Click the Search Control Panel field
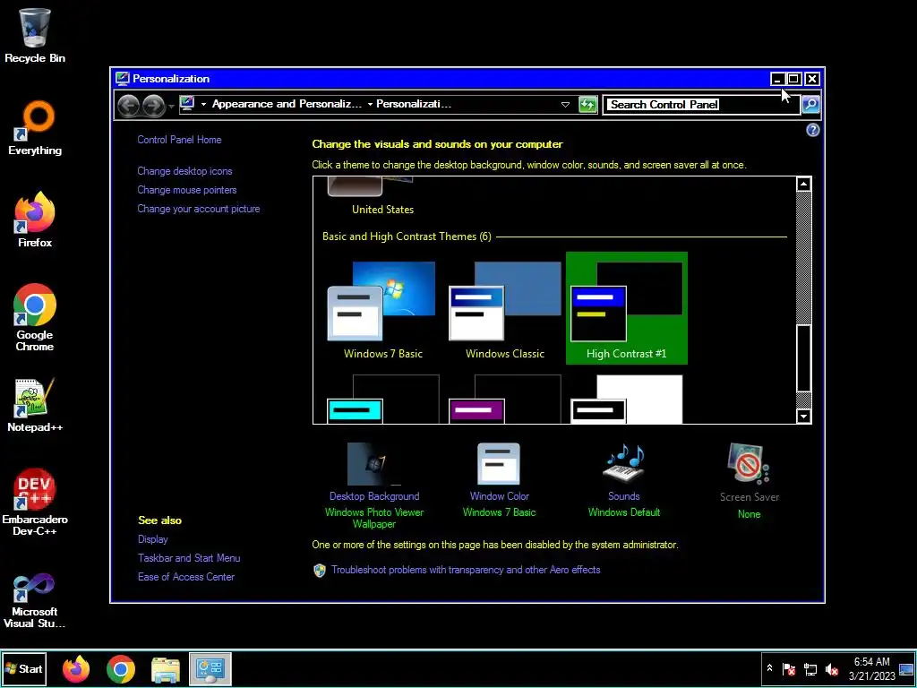Image resolution: width=917 pixels, height=688 pixels. click(x=702, y=105)
